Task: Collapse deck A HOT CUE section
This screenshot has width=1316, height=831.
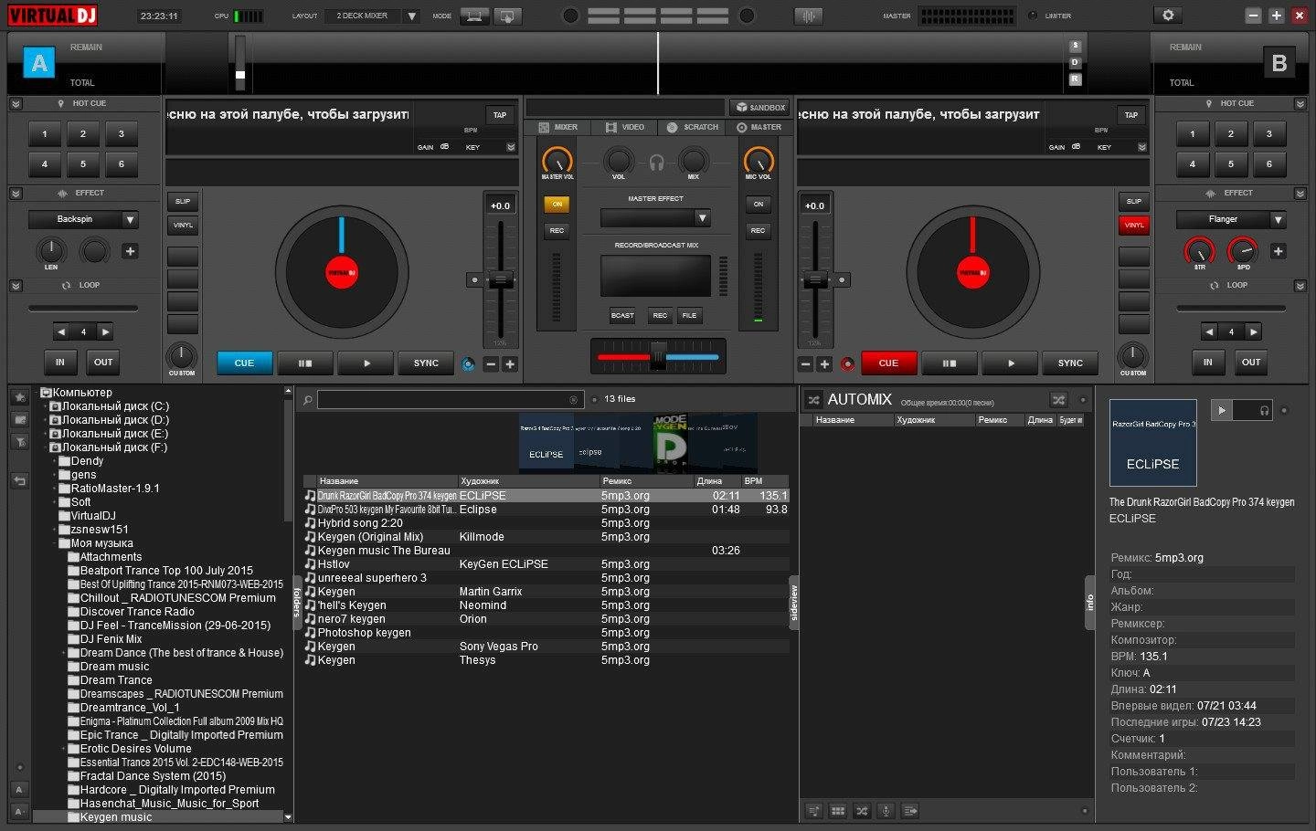Action: pos(16,104)
